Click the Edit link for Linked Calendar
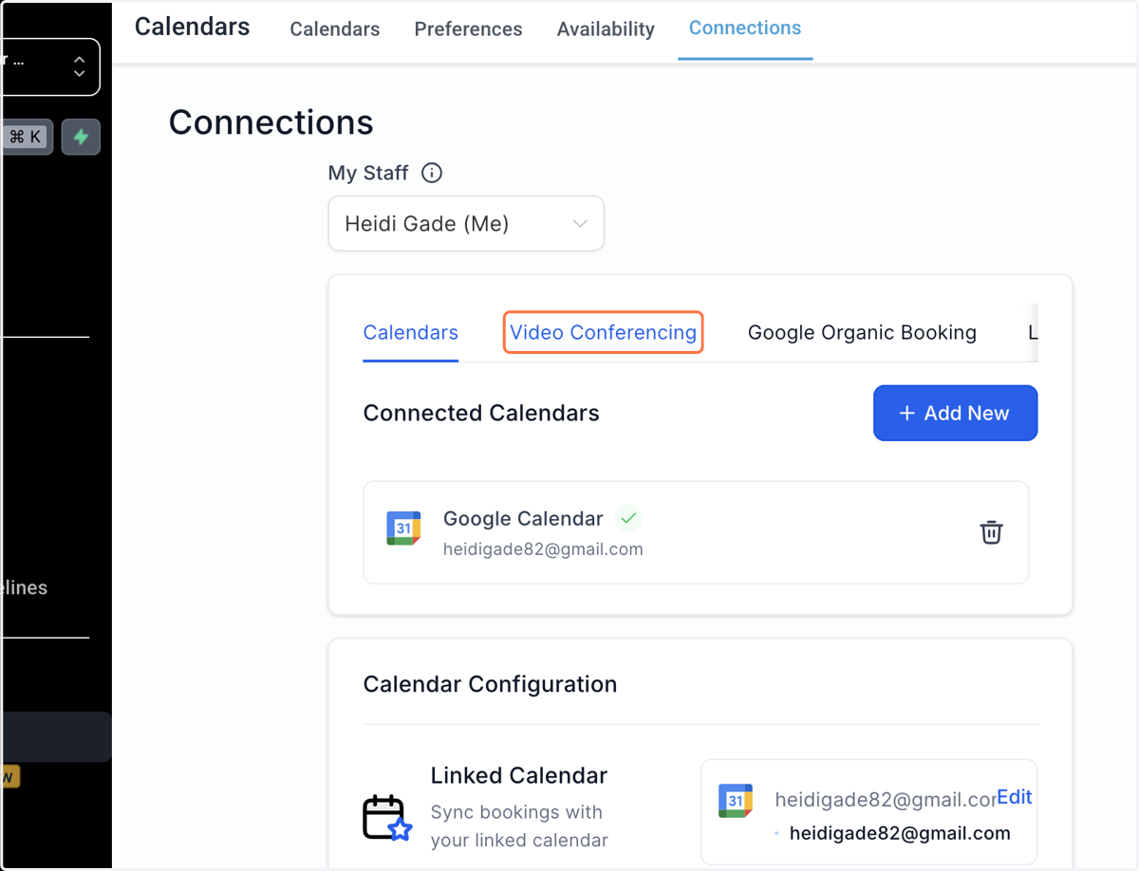Screen dimensions: 1139x871 pyautogui.click(x=1014, y=797)
